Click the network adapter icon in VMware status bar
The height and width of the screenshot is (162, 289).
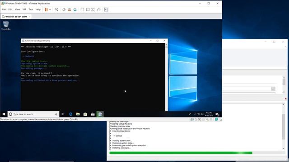(x=200, y=119)
